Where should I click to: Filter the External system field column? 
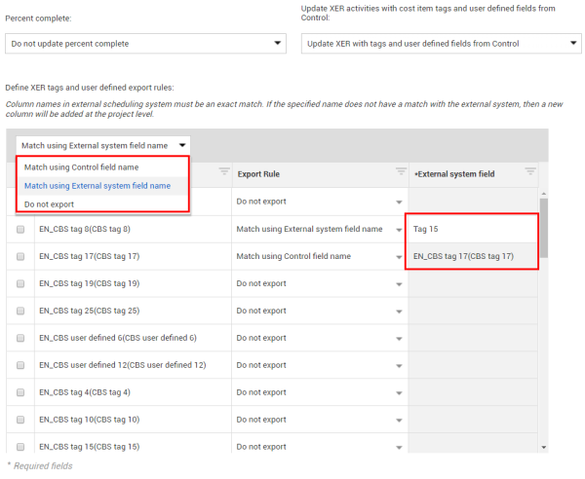[x=530, y=171]
